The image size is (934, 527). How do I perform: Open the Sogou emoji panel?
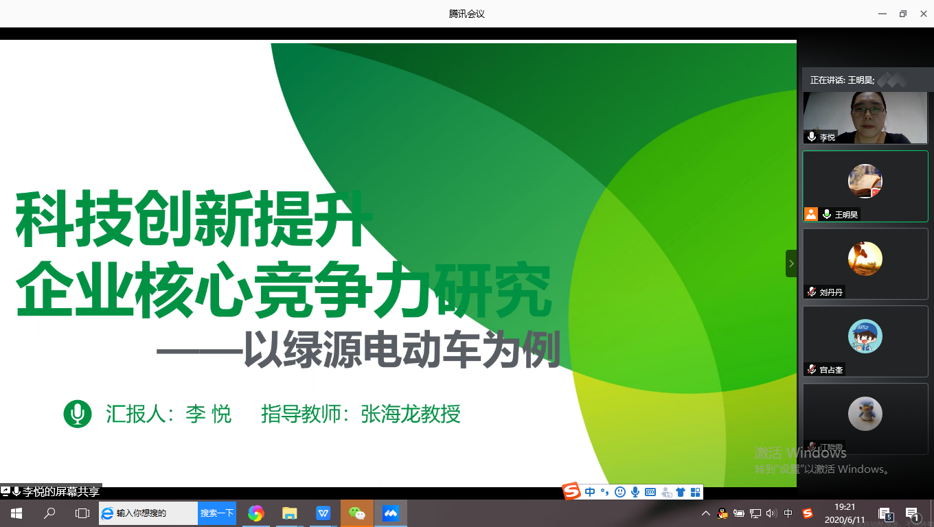[x=620, y=492]
